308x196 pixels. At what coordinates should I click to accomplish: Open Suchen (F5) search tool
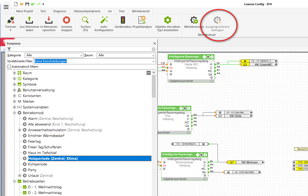pos(85,20)
